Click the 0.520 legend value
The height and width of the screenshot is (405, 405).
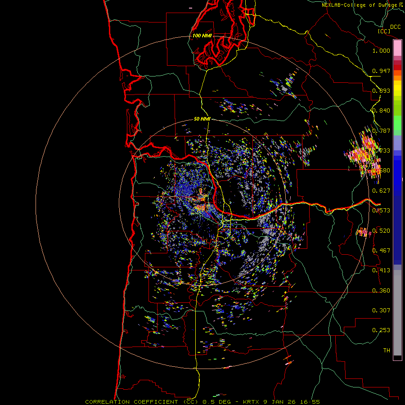(381, 230)
